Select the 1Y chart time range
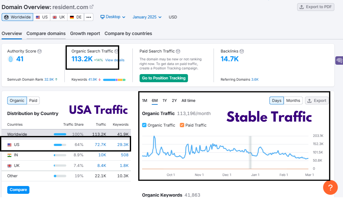The image size is (343, 201). coord(165,101)
